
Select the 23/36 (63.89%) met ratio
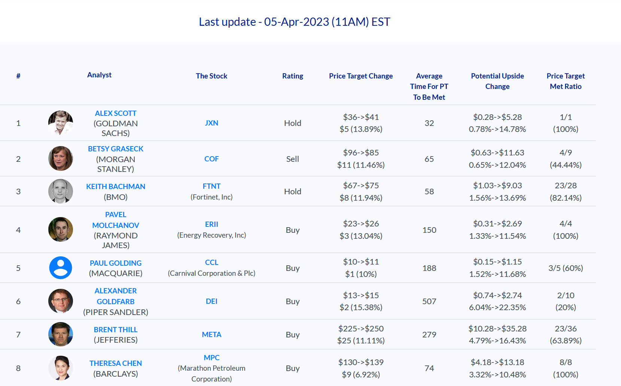click(566, 334)
